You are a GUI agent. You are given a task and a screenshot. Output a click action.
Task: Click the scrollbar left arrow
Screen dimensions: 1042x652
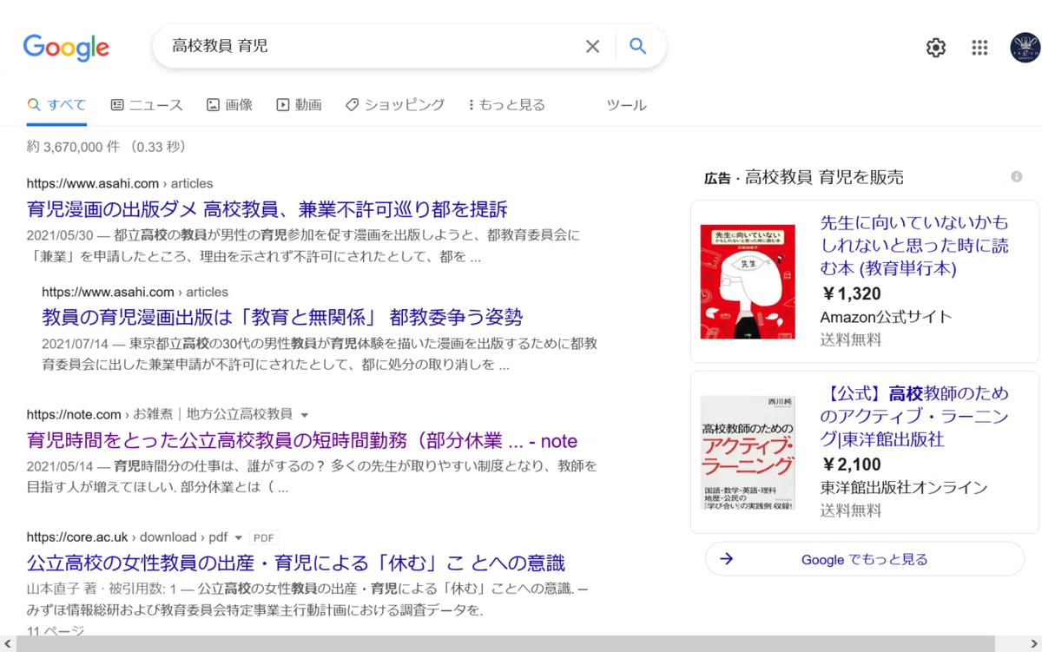7,643
